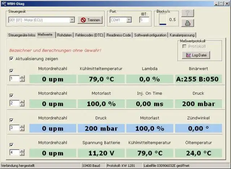Click the red Bezeichner und Berechnungen warning text
The height and width of the screenshot is (169, 231).
pos(55,51)
